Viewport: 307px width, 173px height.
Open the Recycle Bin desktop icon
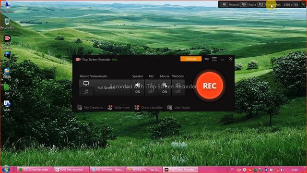pyautogui.click(x=7, y=24)
